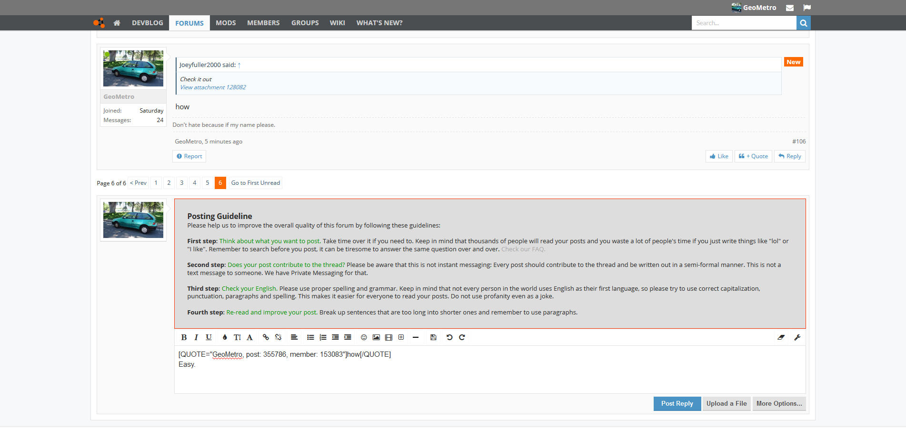Insert an unordered bullet list
This screenshot has width=906, height=428.
[x=310, y=337]
